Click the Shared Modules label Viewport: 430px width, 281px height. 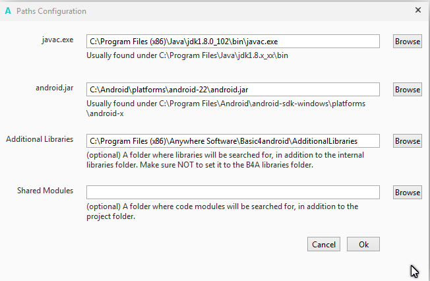[45, 191]
